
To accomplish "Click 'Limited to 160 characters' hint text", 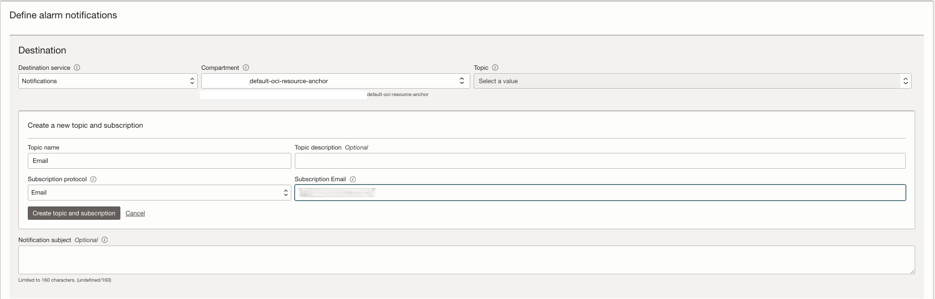I will coord(65,280).
